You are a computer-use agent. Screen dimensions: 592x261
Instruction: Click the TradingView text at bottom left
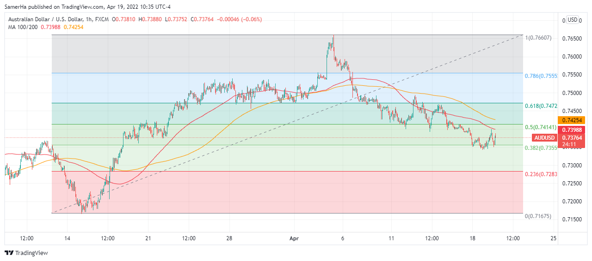tap(31, 253)
